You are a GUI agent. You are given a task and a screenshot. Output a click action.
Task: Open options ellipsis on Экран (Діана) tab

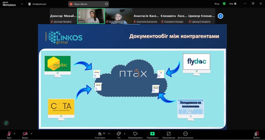107,4
